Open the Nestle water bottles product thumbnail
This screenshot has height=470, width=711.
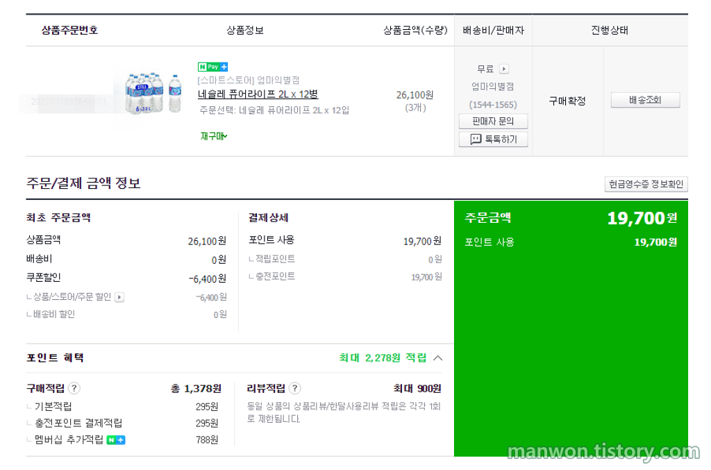click(x=153, y=93)
